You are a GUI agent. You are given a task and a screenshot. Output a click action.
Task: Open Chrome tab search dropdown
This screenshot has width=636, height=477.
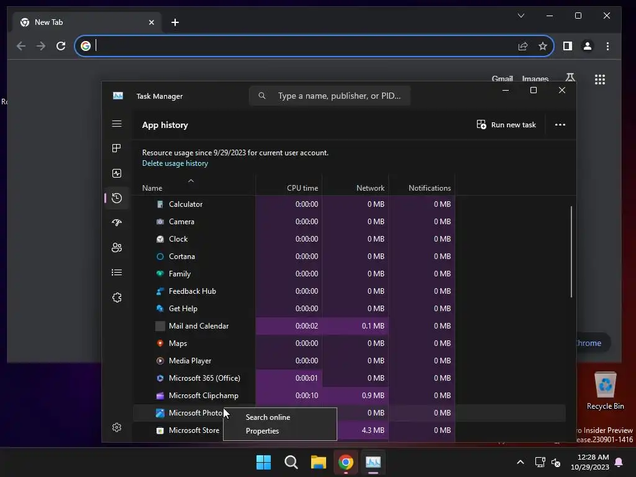pos(521,16)
